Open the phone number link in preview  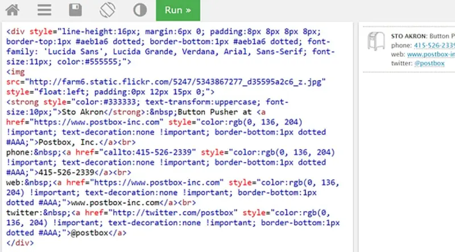435,45
